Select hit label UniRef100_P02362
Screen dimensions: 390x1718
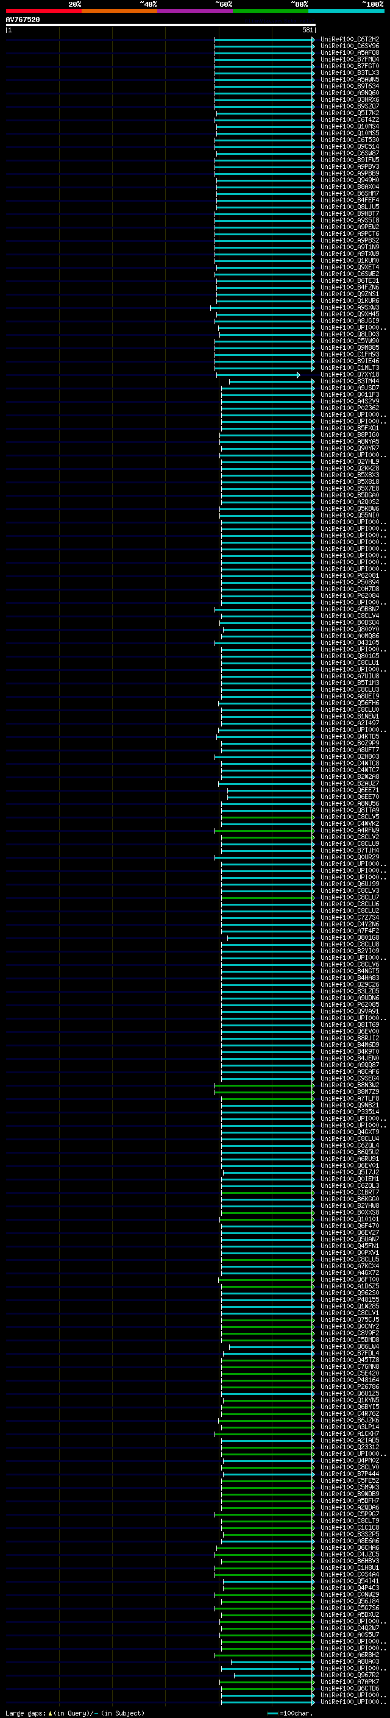[350, 408]
